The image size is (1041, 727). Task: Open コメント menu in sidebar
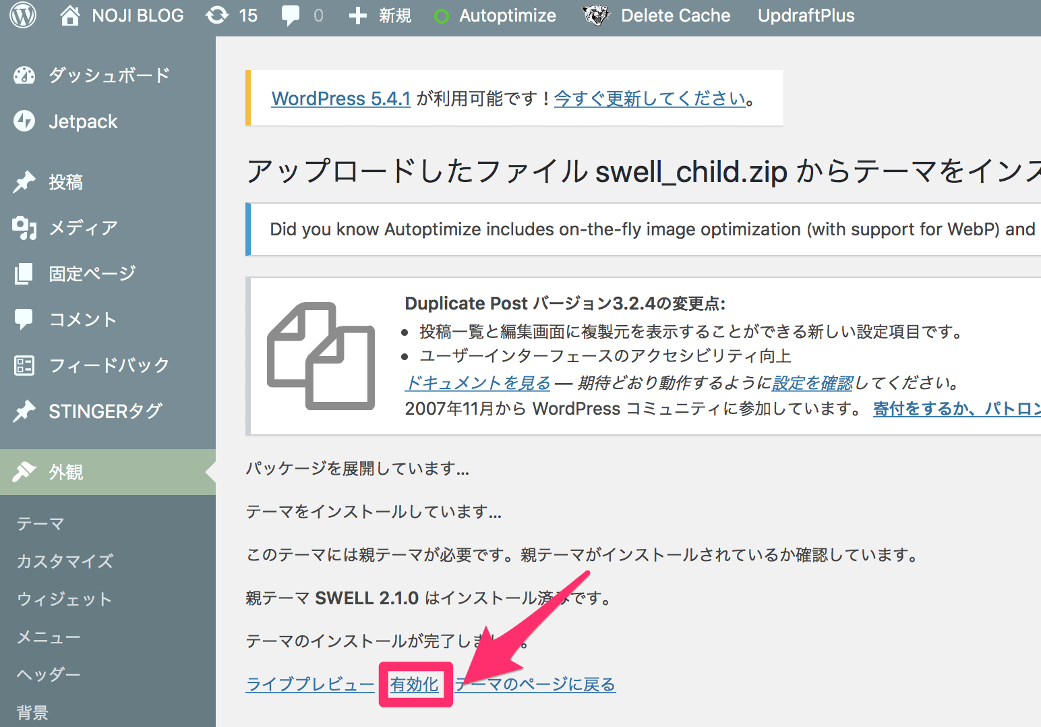pyautogui.click(x=83, y=320)
